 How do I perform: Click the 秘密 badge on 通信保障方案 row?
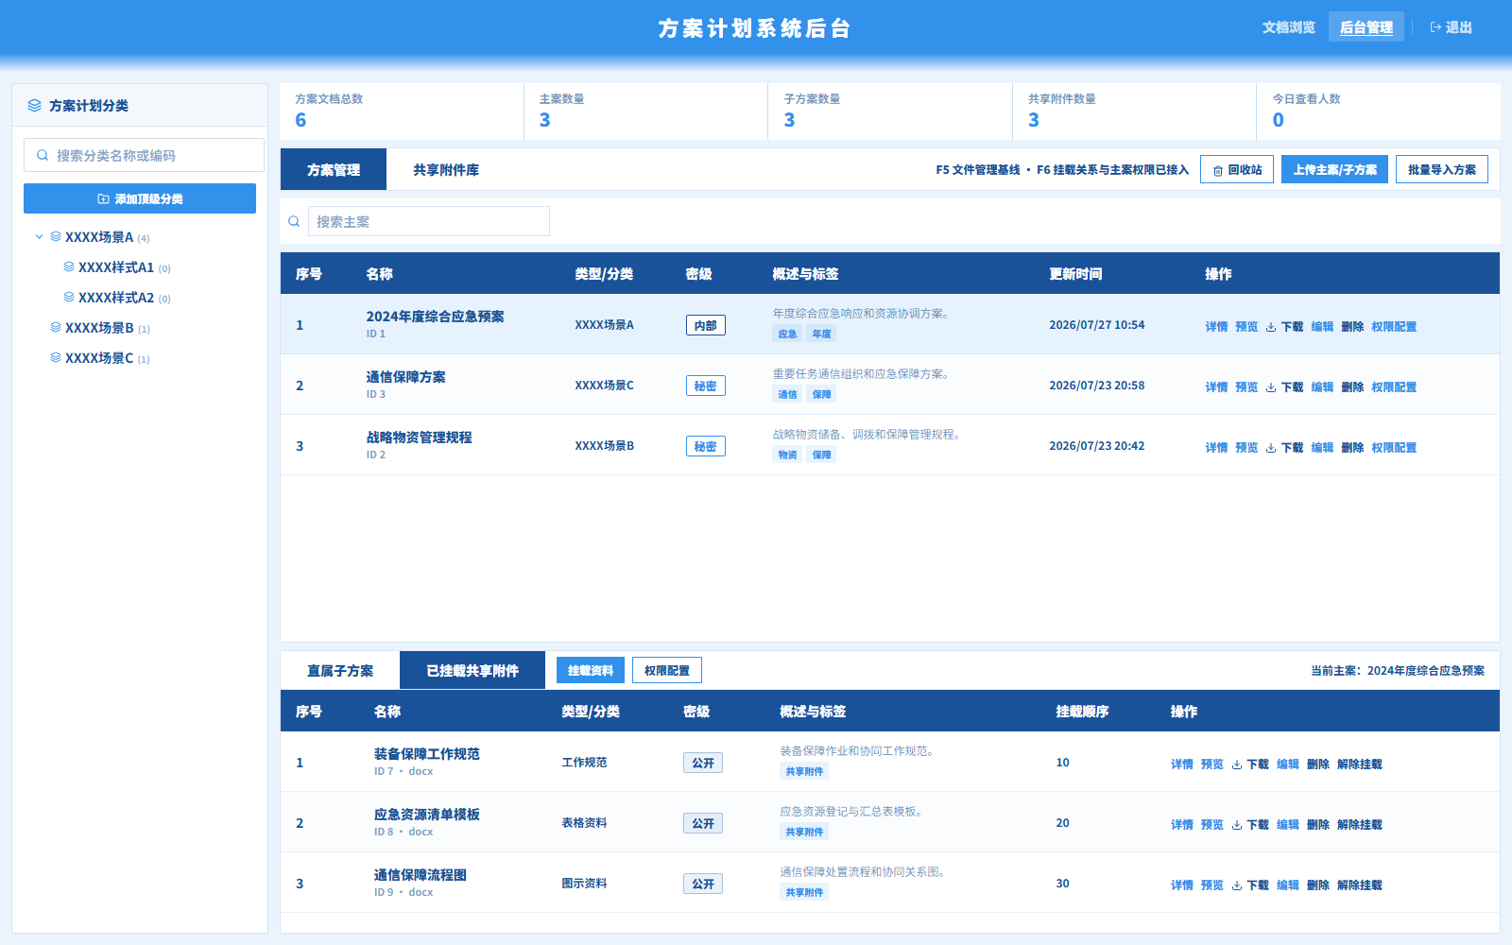(706, 386)
